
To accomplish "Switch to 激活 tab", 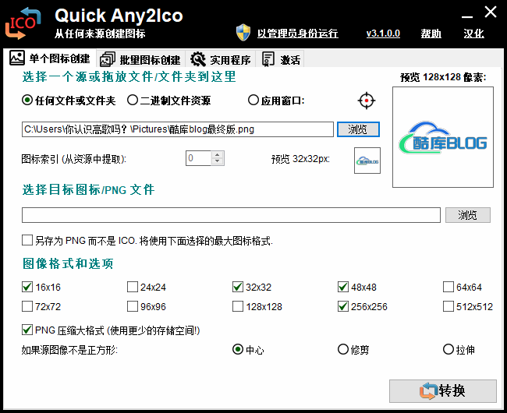I will (x=281, y=59).
